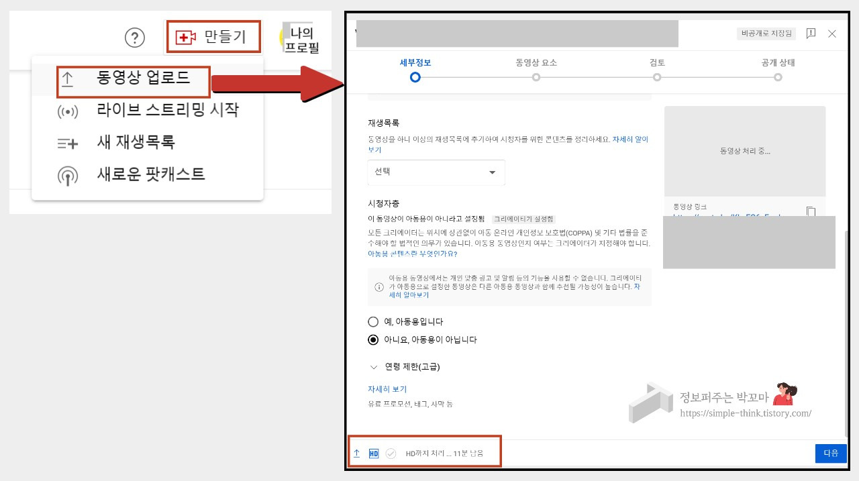Select 아니요, 아동용이 아닙니다 radio button
The height and width of the screenshot is (481, 859).
click(373, 340)
